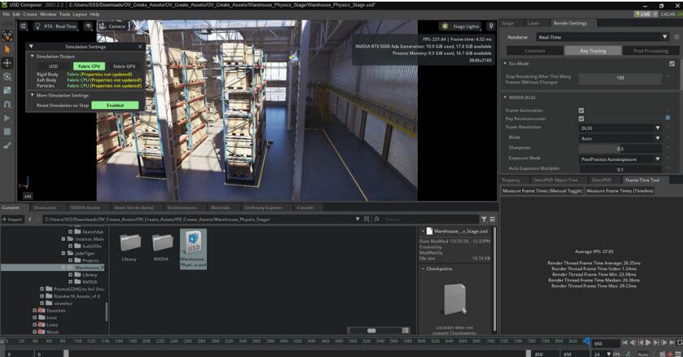Screen dimensions: 683x357
Task: Open the filter icon in Content browser
Action: (484, 219)
